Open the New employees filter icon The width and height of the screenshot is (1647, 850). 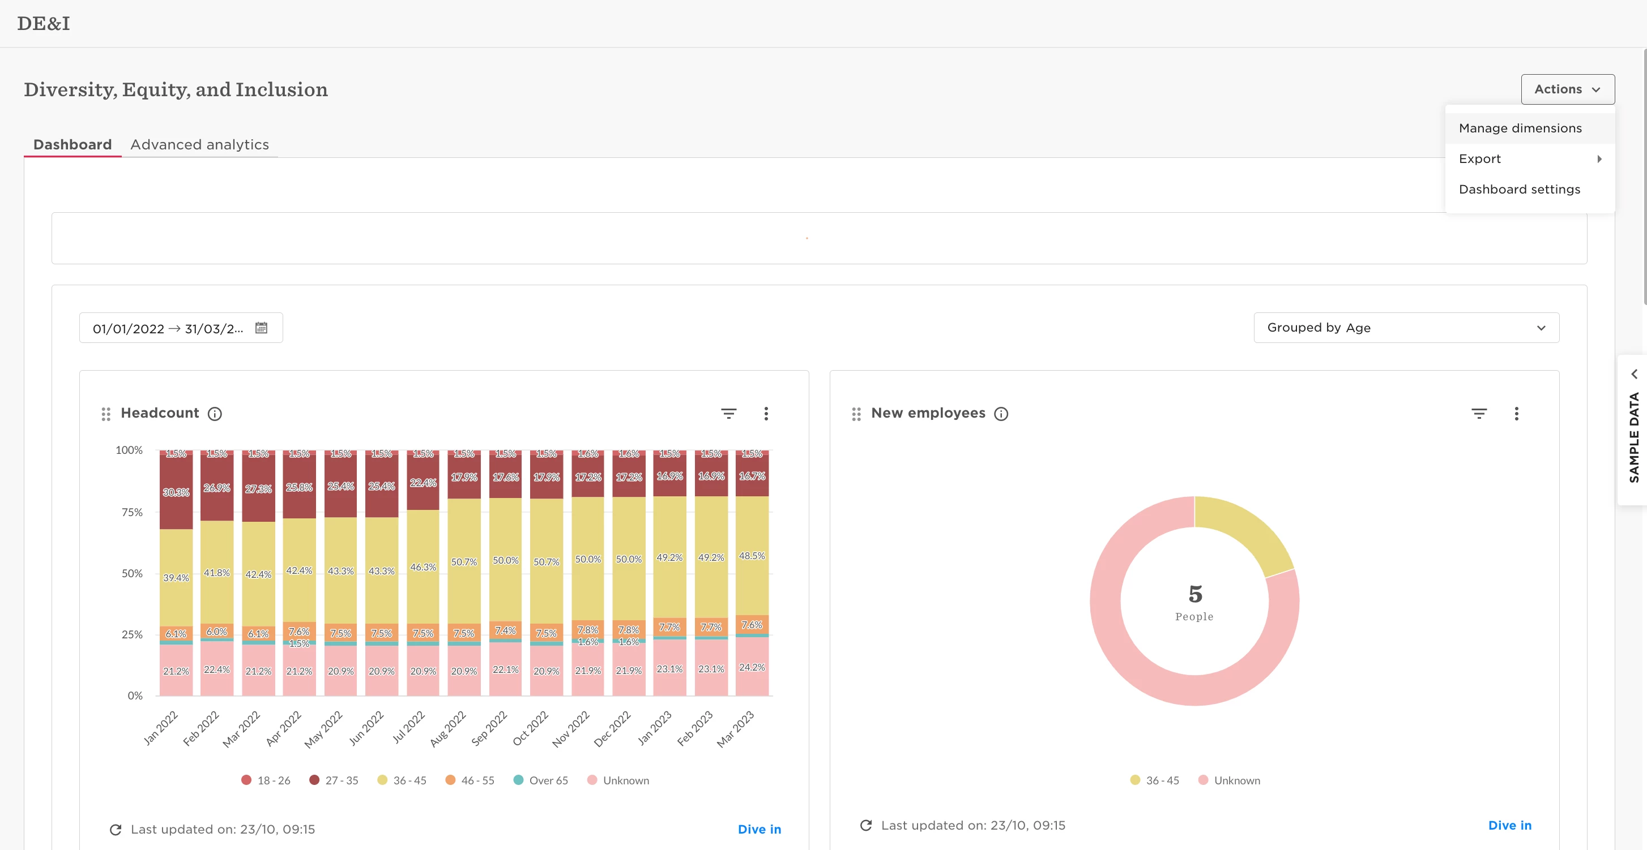coord(1478,414)
